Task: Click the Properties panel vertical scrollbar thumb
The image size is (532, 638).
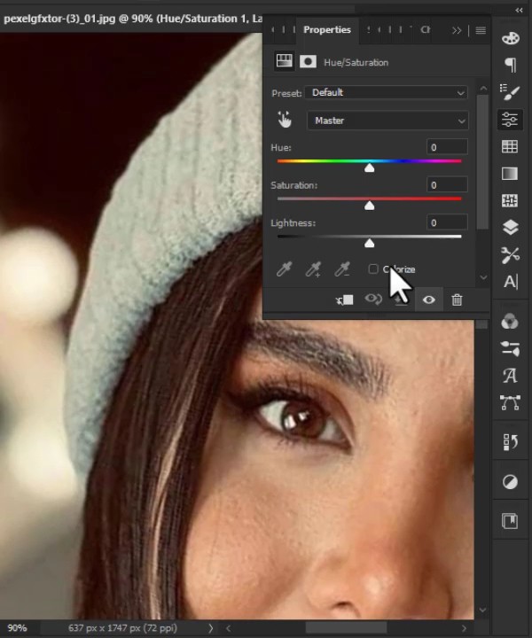Action: (x=482, y=162)
